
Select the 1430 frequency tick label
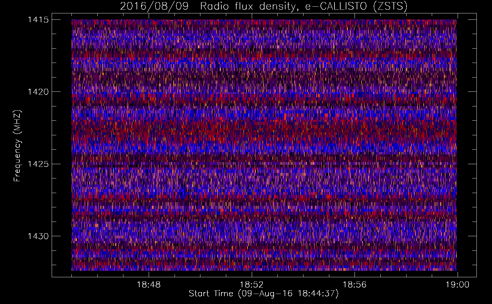point(38,236)
